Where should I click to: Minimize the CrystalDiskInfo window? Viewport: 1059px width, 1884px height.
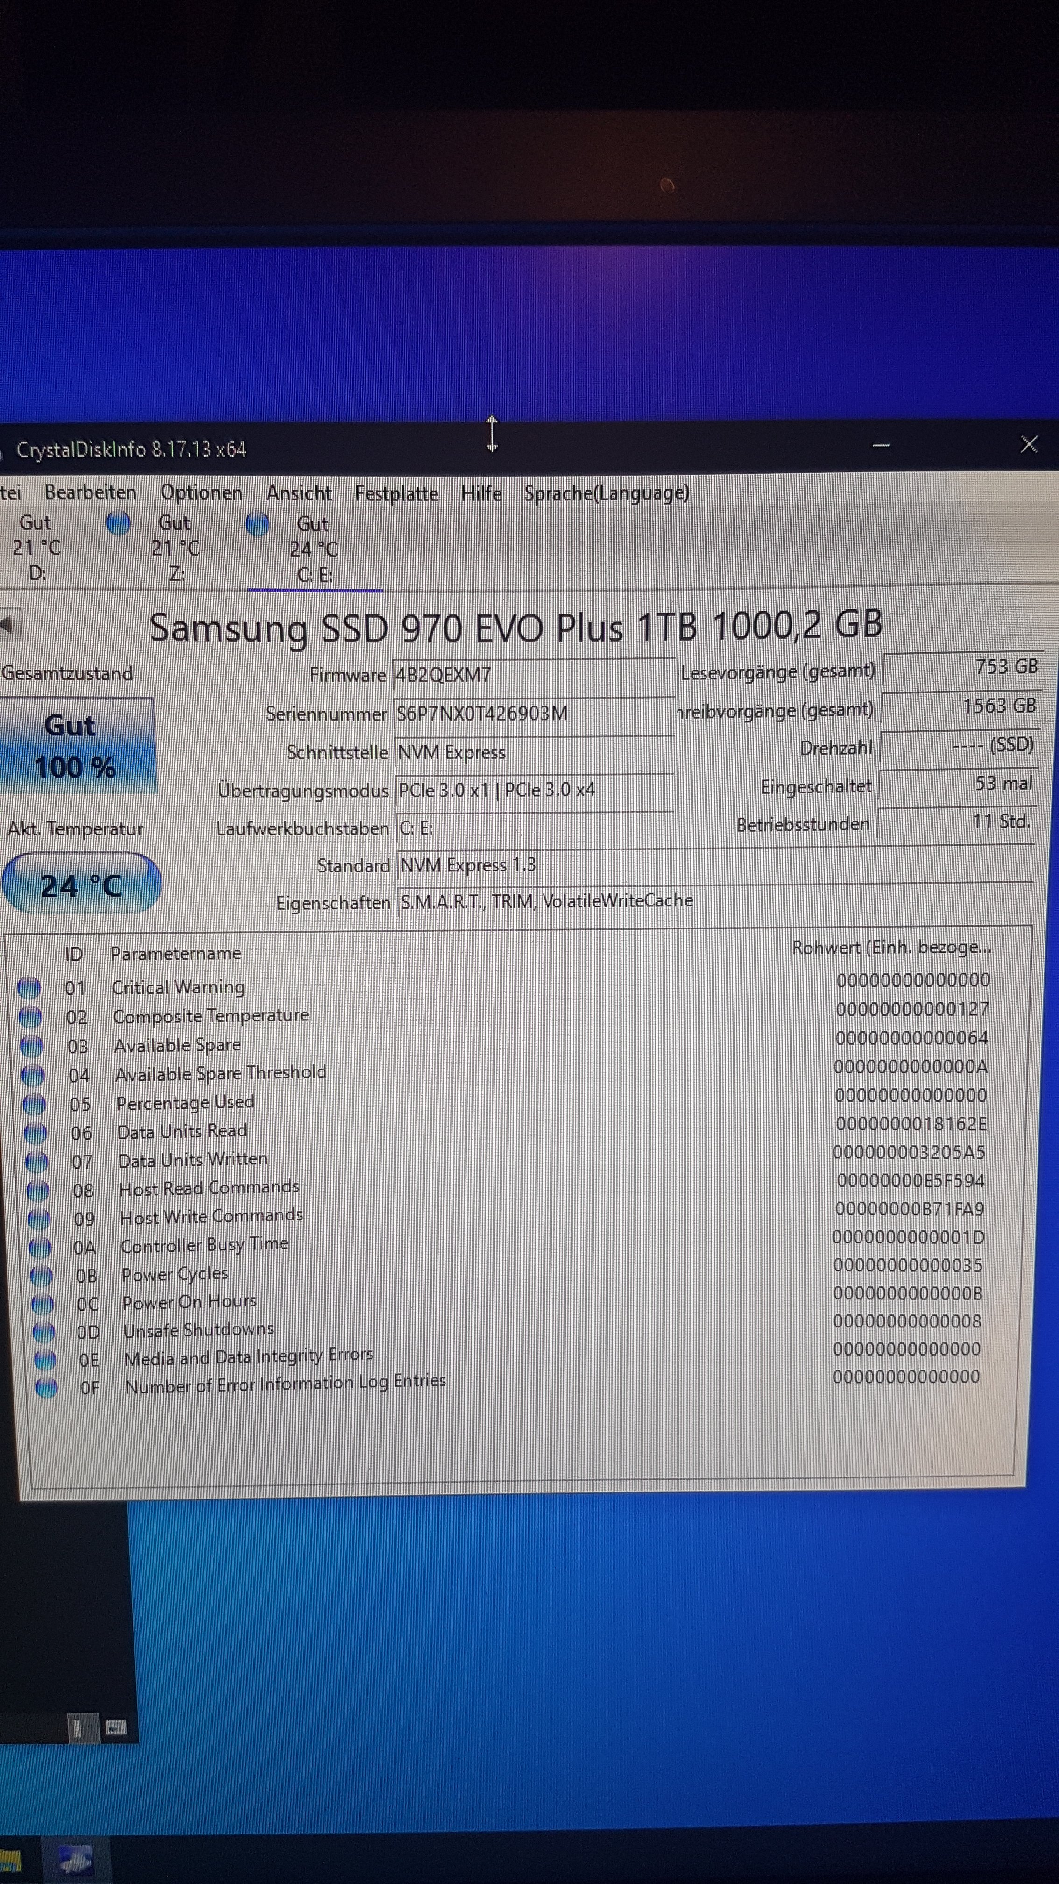881,445
